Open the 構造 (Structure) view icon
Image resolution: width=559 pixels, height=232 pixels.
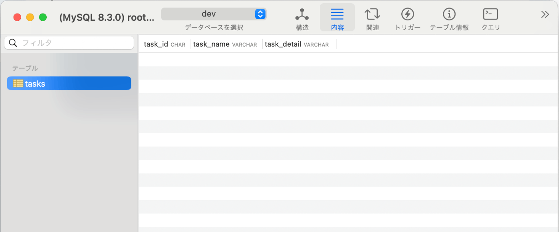pos(302,15)
